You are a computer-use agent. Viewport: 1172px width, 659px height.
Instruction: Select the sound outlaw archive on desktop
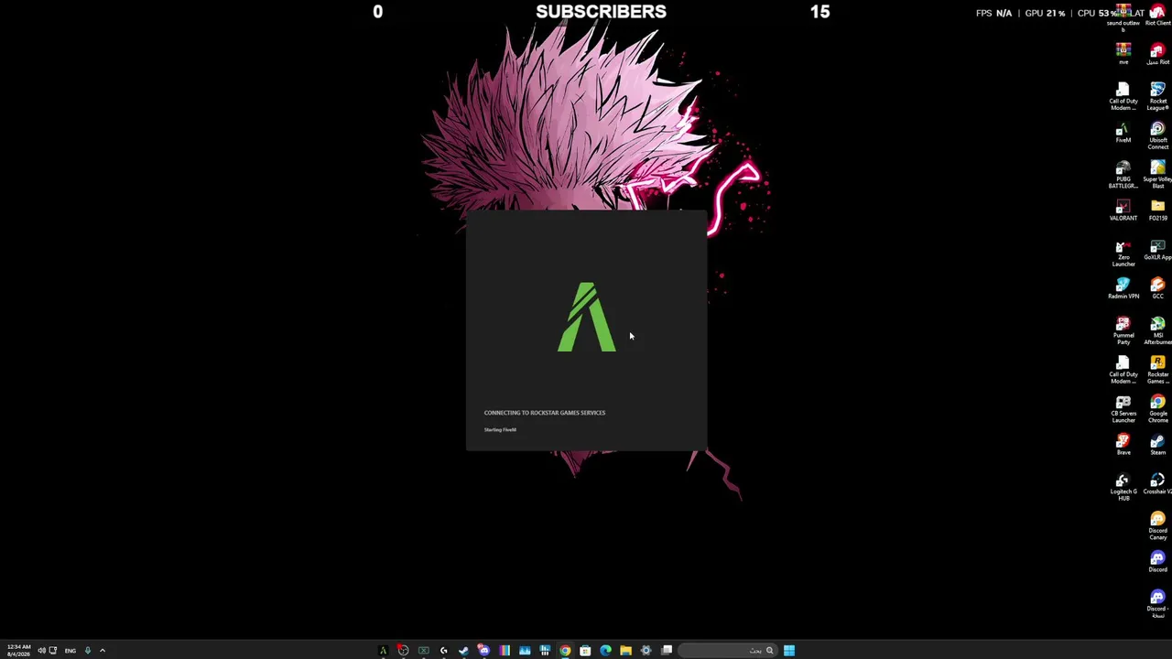coord(1123,18)
